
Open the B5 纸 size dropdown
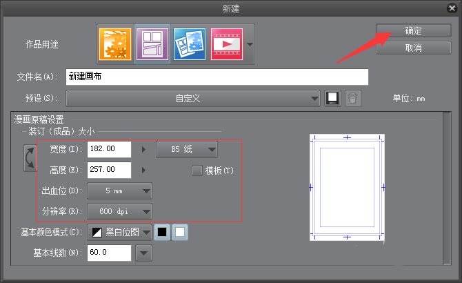187,150
